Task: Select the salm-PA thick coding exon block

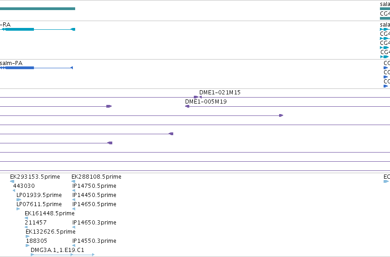Action: coord(19,68)
